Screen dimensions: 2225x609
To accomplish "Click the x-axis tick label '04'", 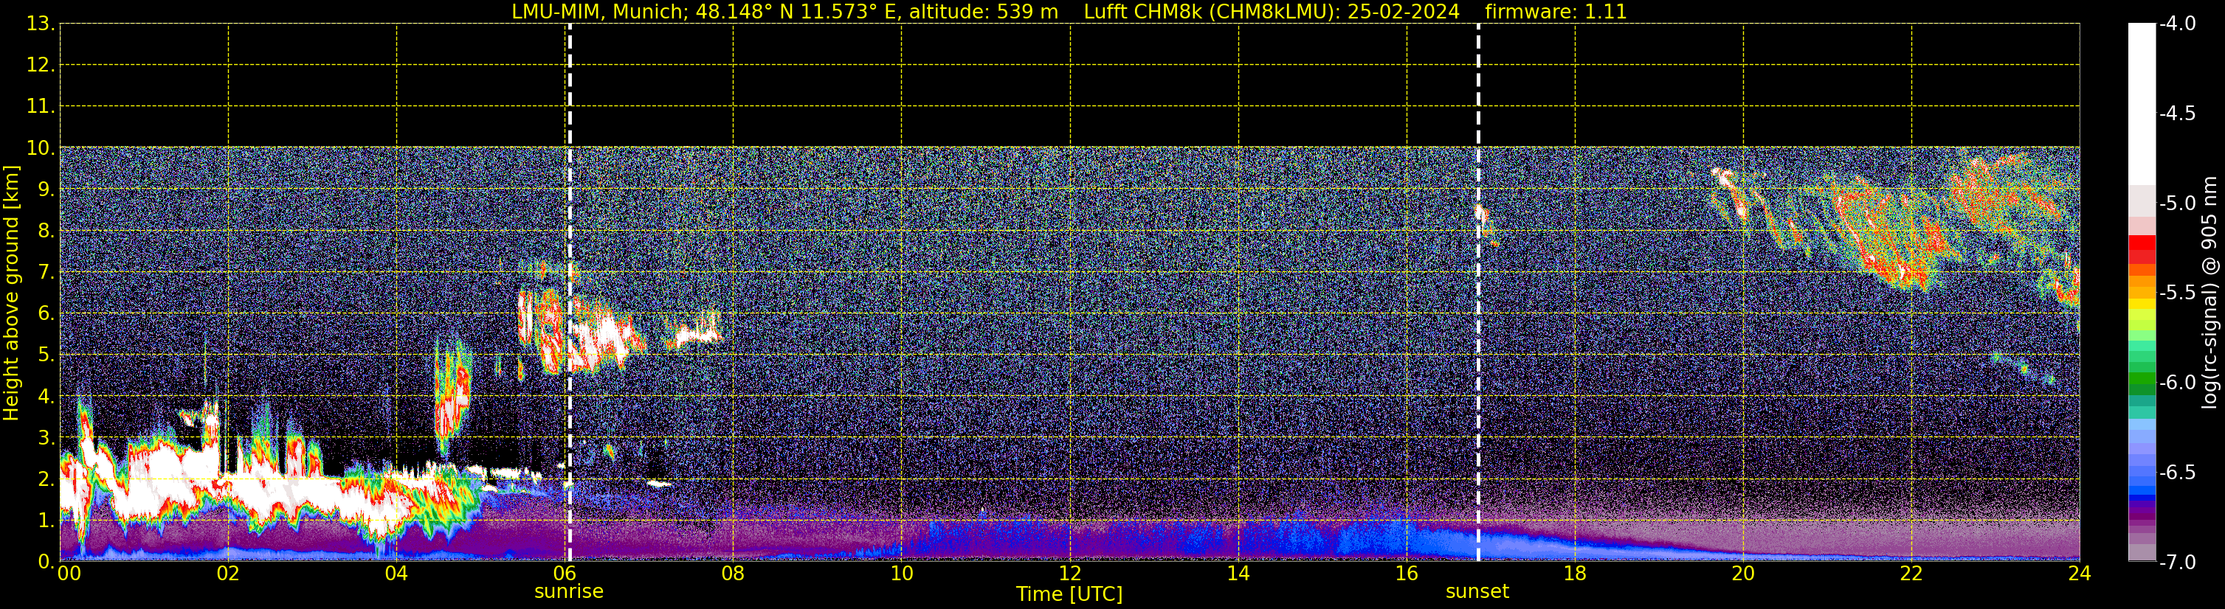I will click(396, 574).
